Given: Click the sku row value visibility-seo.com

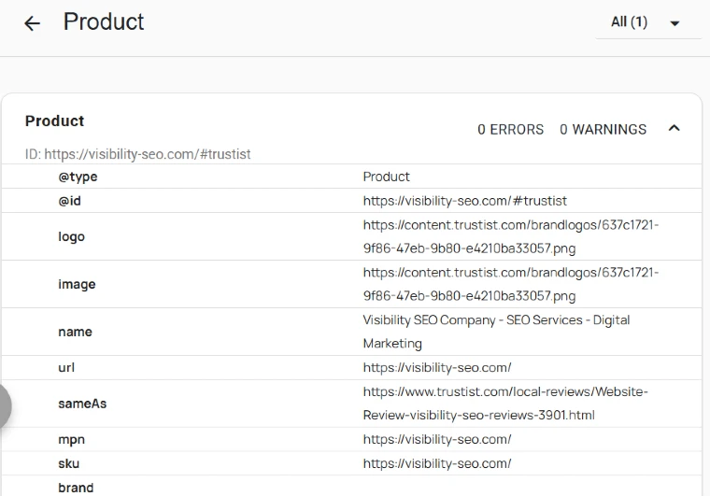Looking at the screenshot, I should 437,464.
